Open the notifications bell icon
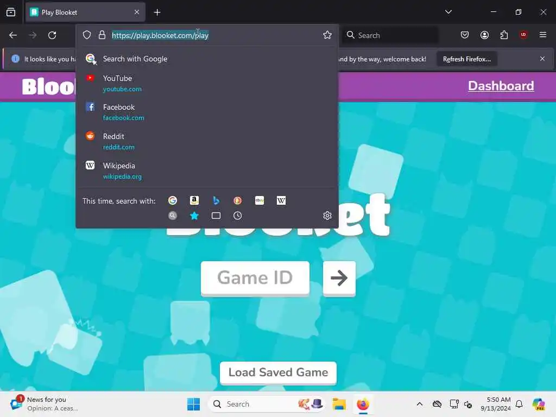Viewport: 556px width, 417px height. tap(519, 404)
